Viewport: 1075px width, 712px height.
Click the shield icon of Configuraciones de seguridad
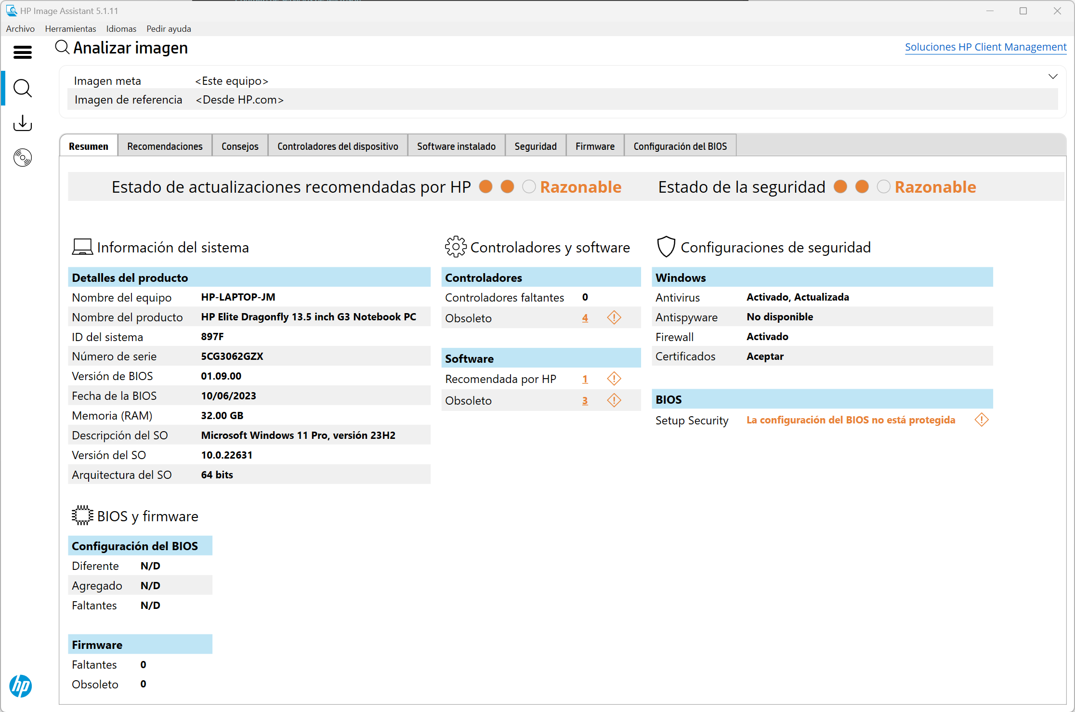pos(666,247)
